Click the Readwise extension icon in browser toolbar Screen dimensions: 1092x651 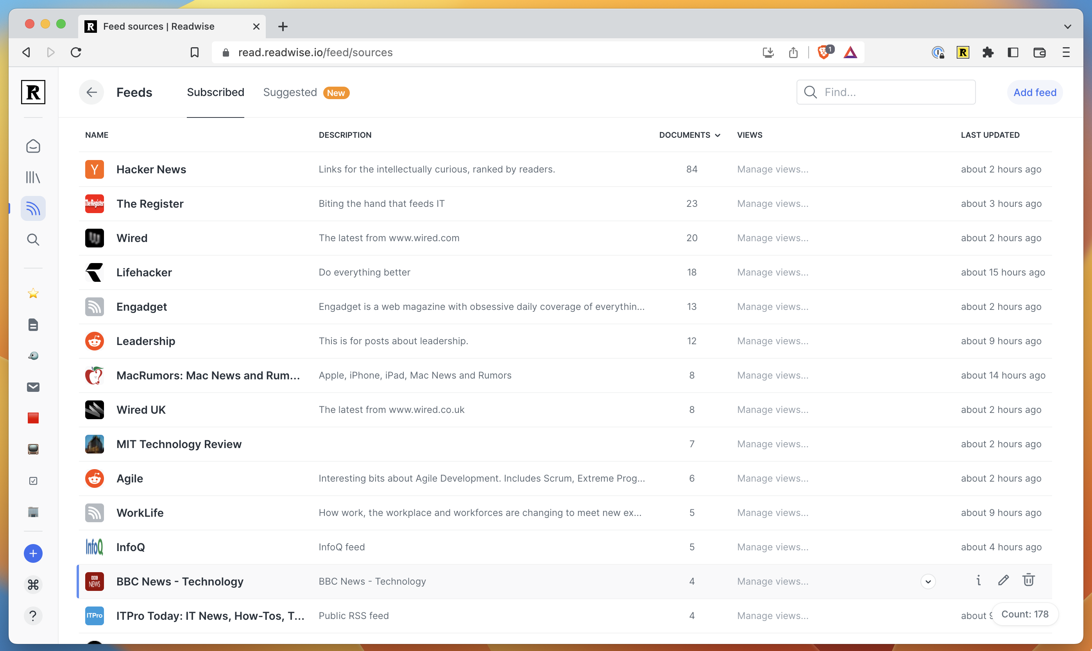(962, 53)
